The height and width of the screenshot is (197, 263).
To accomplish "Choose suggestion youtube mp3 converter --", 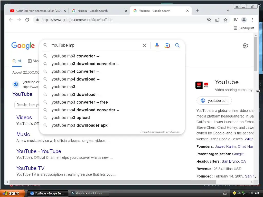I will click(x=112, y=56).
